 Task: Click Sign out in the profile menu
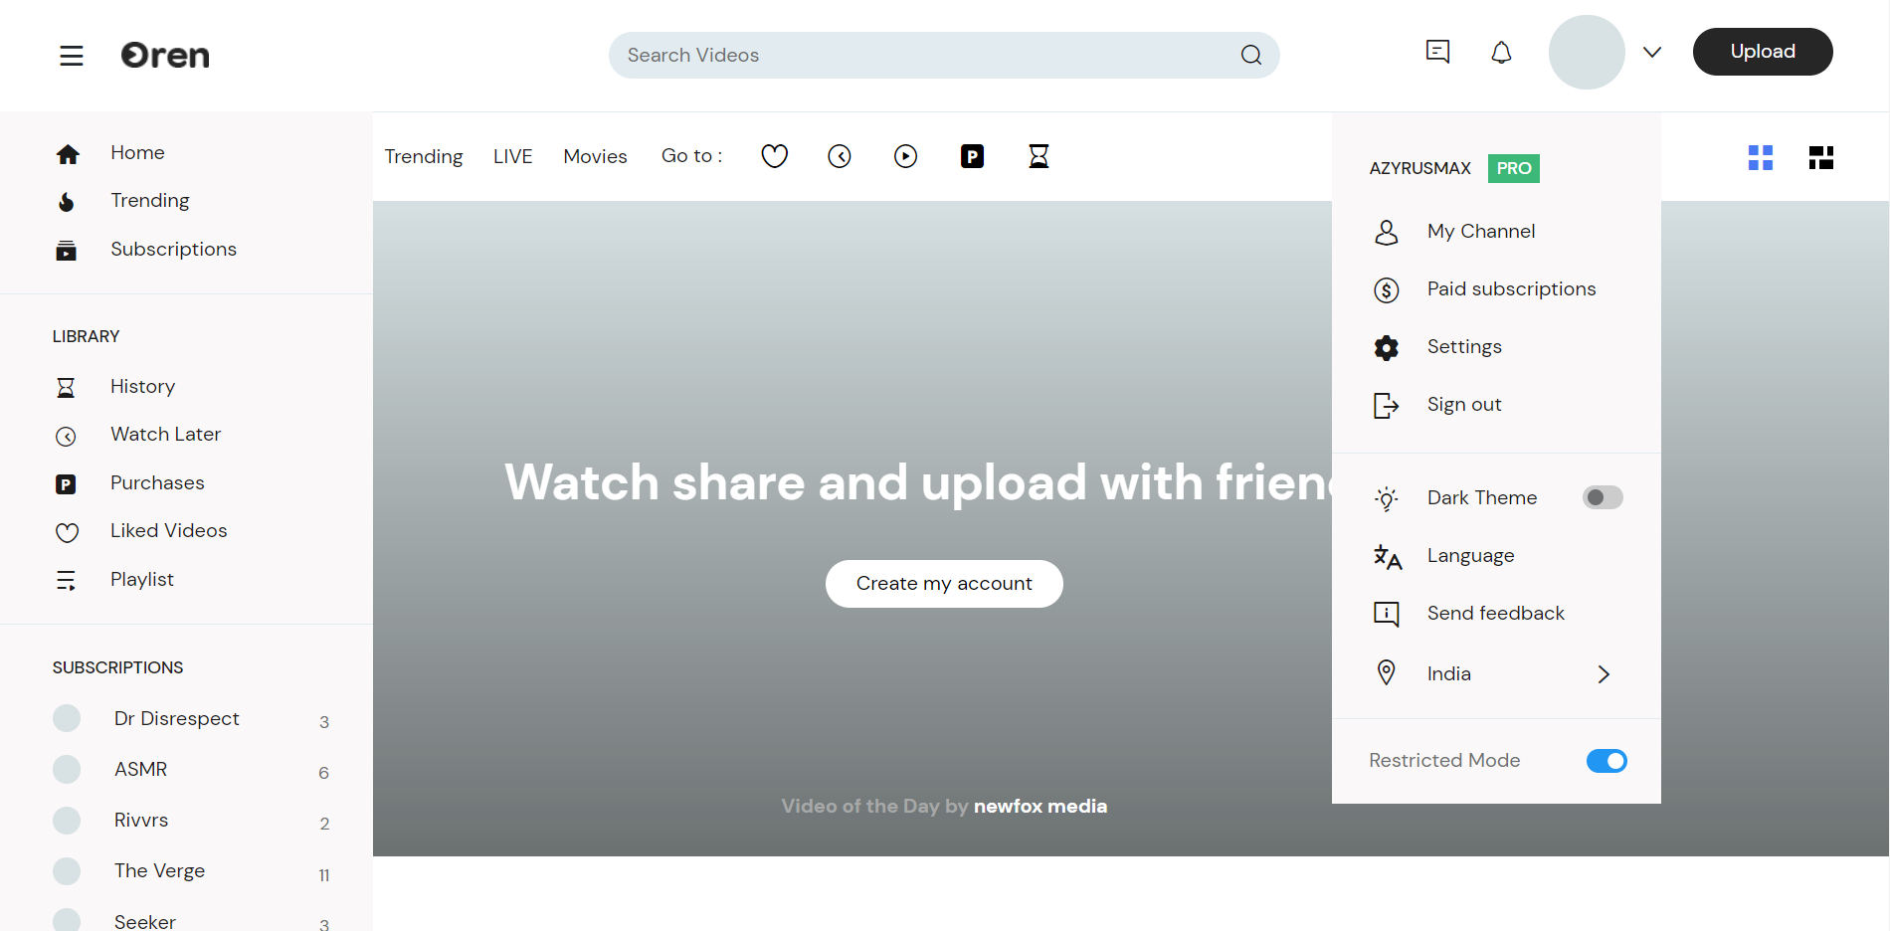[1463, 405]
